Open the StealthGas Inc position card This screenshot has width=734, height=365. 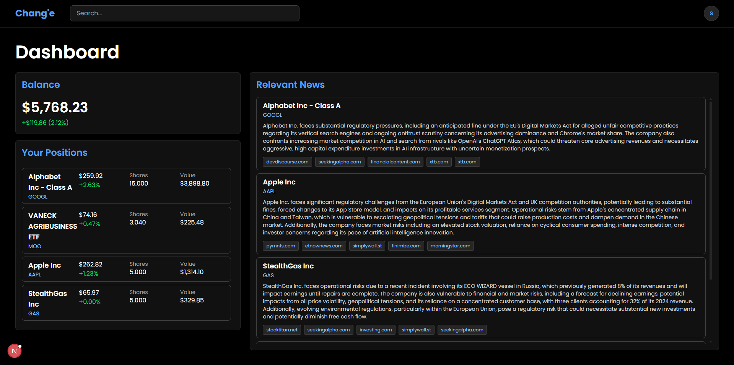point(126,303)
